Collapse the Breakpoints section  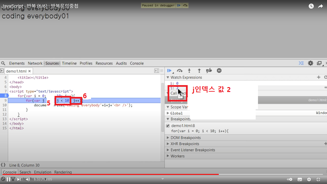tap(168, 119)
